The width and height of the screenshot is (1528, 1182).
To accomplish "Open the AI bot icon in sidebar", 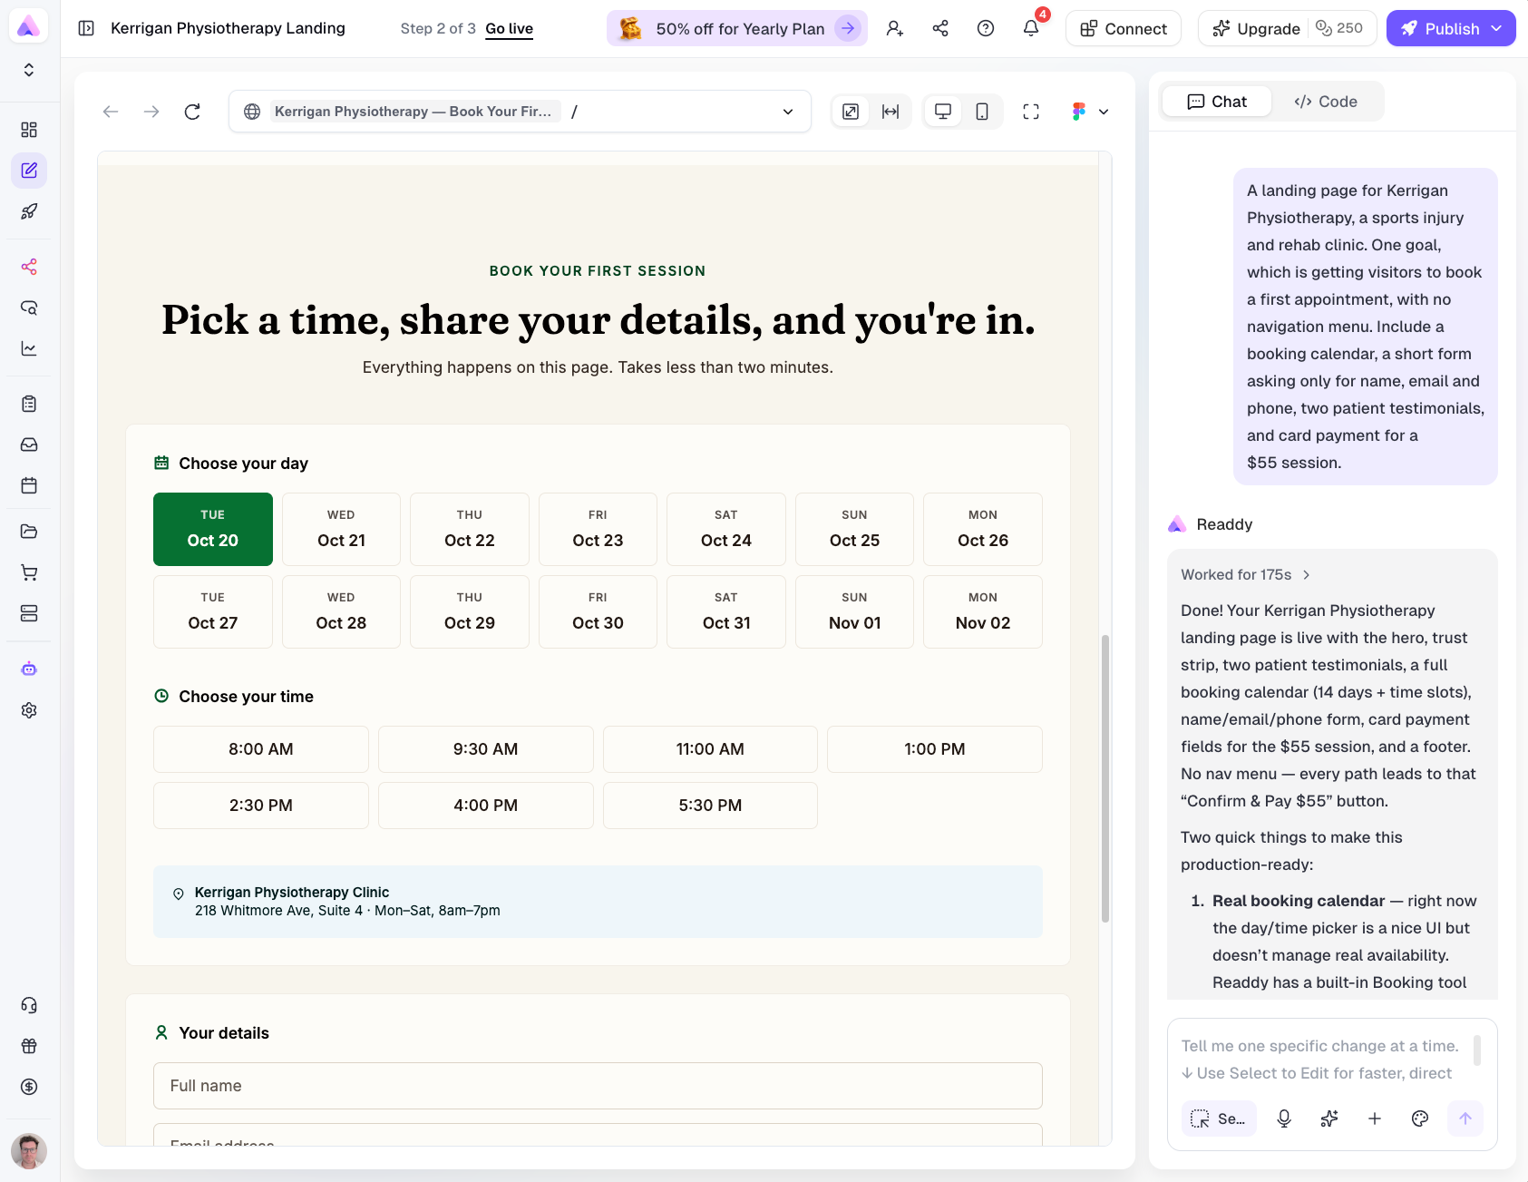I will tap(29, 669).
